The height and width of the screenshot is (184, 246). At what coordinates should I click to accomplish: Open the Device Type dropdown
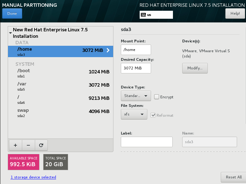(136, 96)
